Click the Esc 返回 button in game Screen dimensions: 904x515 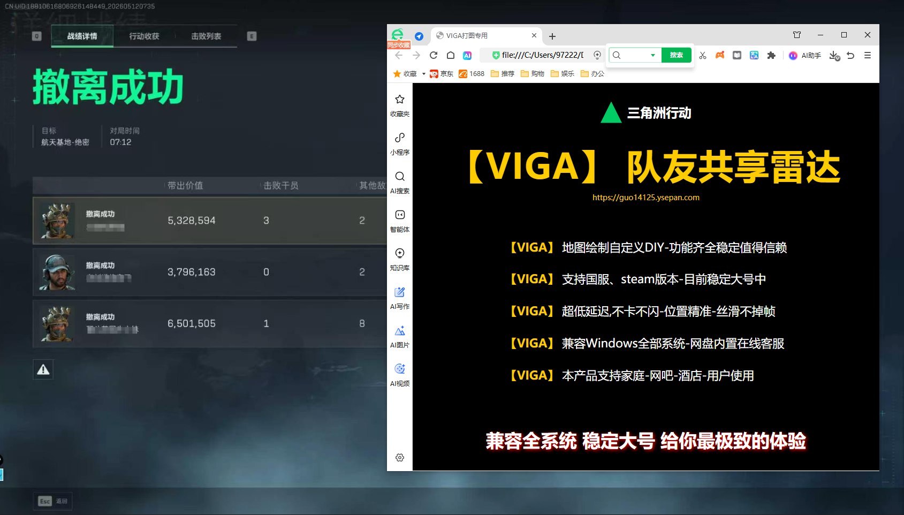click(x=52, y=501)
